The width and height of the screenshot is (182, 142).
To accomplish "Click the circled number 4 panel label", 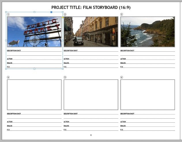I will 8,77.
